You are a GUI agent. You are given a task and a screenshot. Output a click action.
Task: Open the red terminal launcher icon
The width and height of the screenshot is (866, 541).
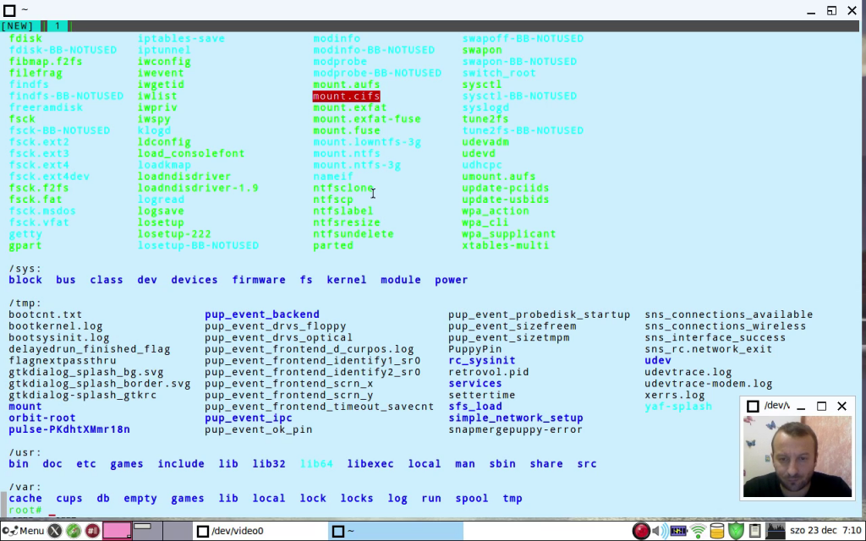92,531
